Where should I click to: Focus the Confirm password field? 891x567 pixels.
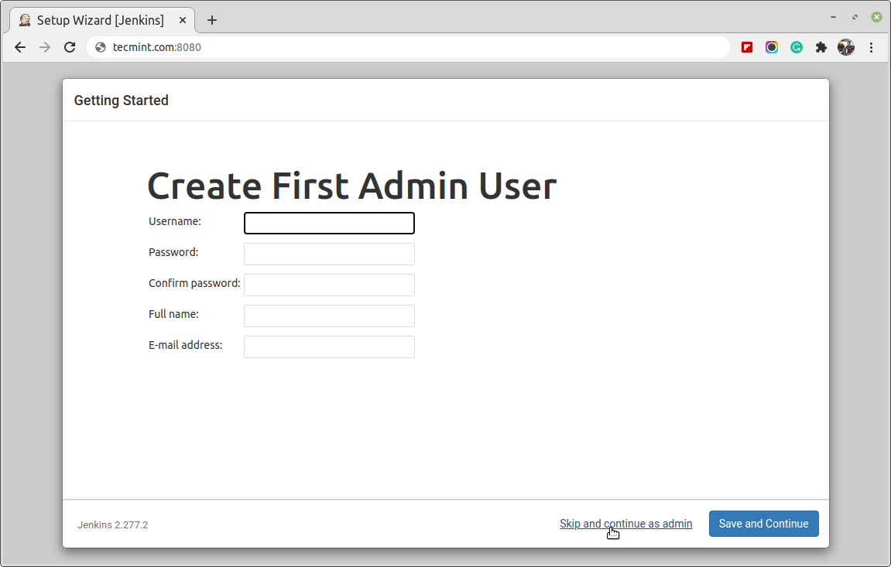pyautogui.click(x=329, y=285)
